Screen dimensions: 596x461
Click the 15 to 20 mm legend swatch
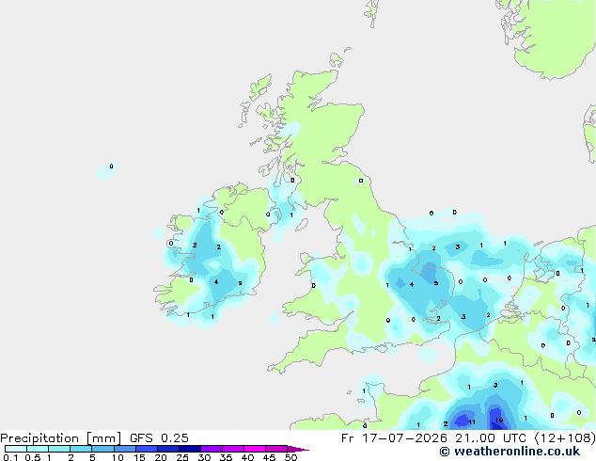tap(146, 449)
